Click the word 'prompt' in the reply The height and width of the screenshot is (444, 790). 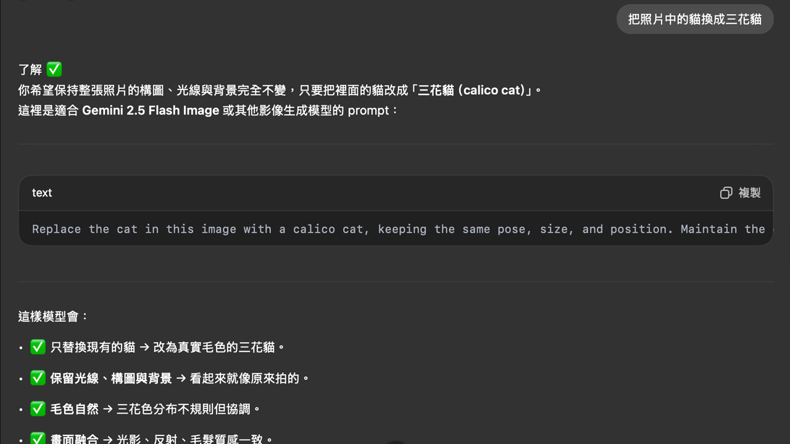(x=368, y=111)
